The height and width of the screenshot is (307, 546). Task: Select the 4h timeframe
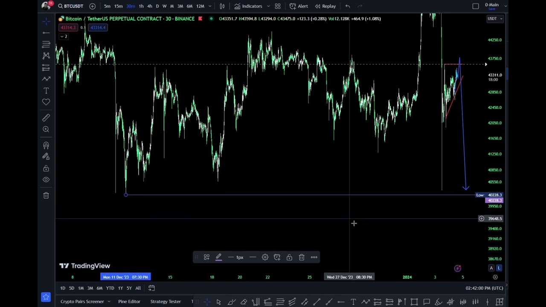coord(149,6)
